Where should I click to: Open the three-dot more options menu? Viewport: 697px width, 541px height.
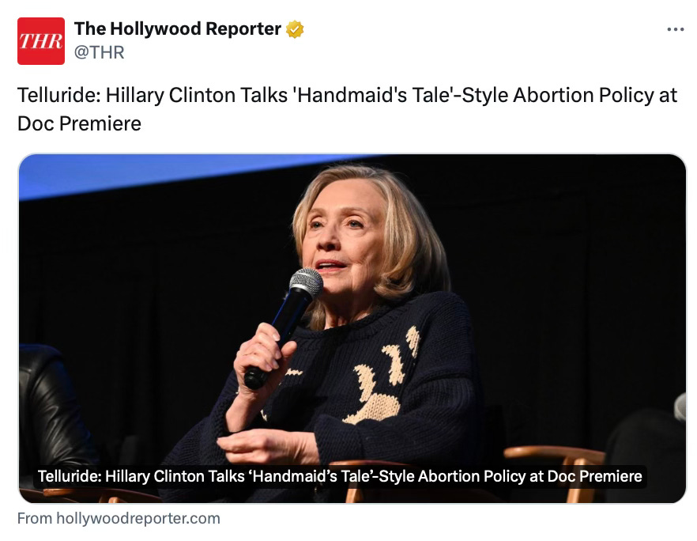pos(675,29)
